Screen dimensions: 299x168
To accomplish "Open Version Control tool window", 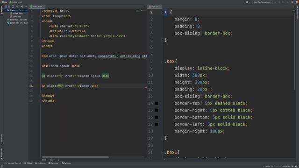I will [x=13, y=163].
